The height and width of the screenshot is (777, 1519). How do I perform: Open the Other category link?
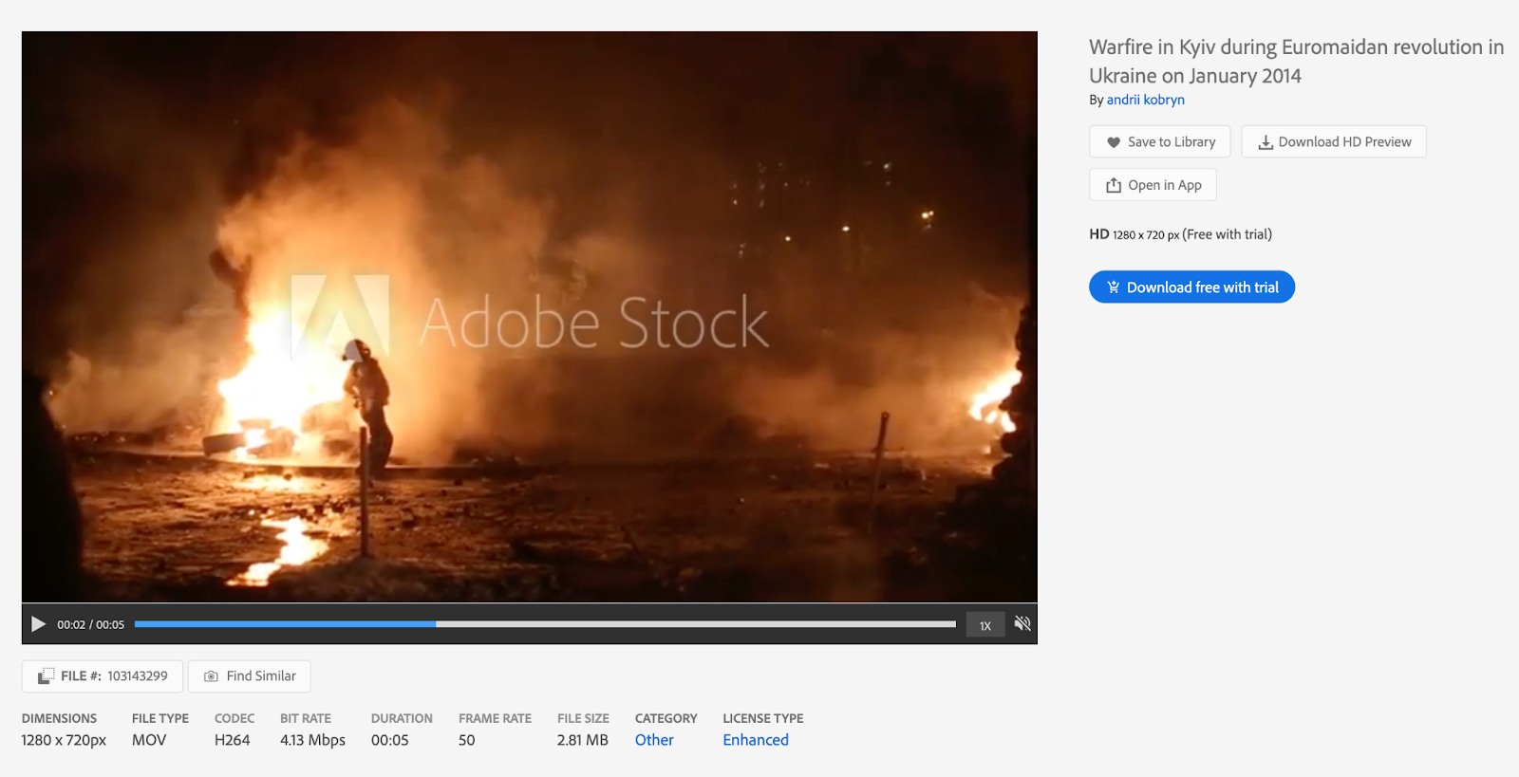click(x=654, y=740)
